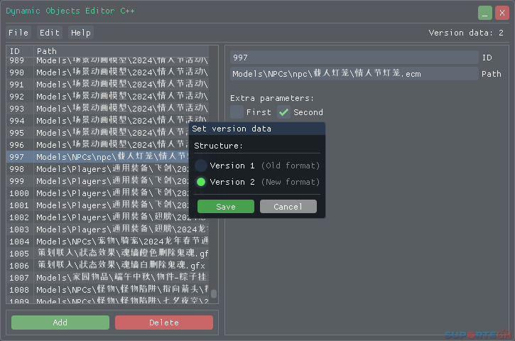Delete the selected object entry
The width and height of the screenshot is (515, 341).
164,323
